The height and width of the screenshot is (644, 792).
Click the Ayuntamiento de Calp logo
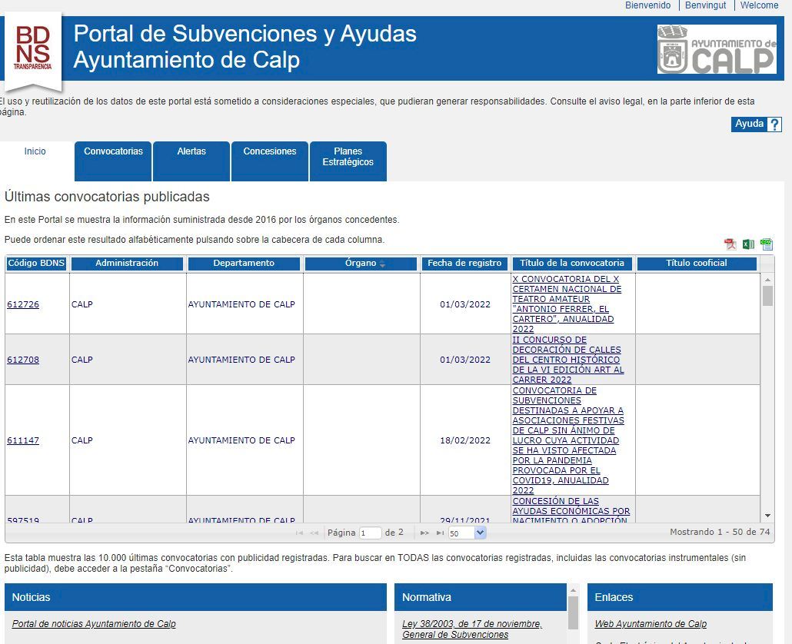pos(716,49)
